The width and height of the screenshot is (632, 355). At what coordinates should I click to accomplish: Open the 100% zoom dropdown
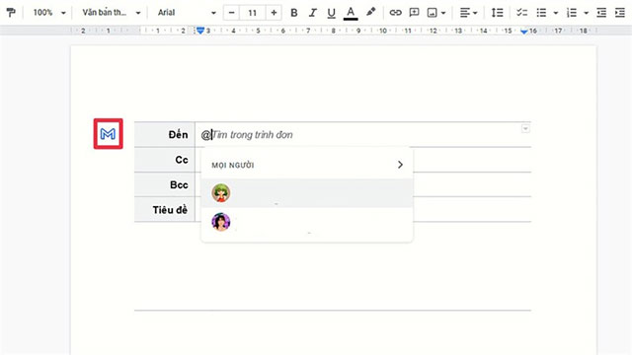coord(48,13)
